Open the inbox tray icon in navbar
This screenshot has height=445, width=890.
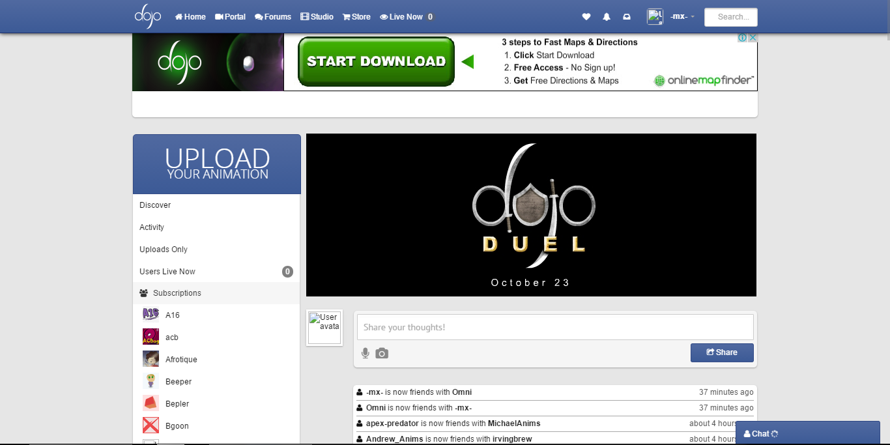tap(626, 16)
